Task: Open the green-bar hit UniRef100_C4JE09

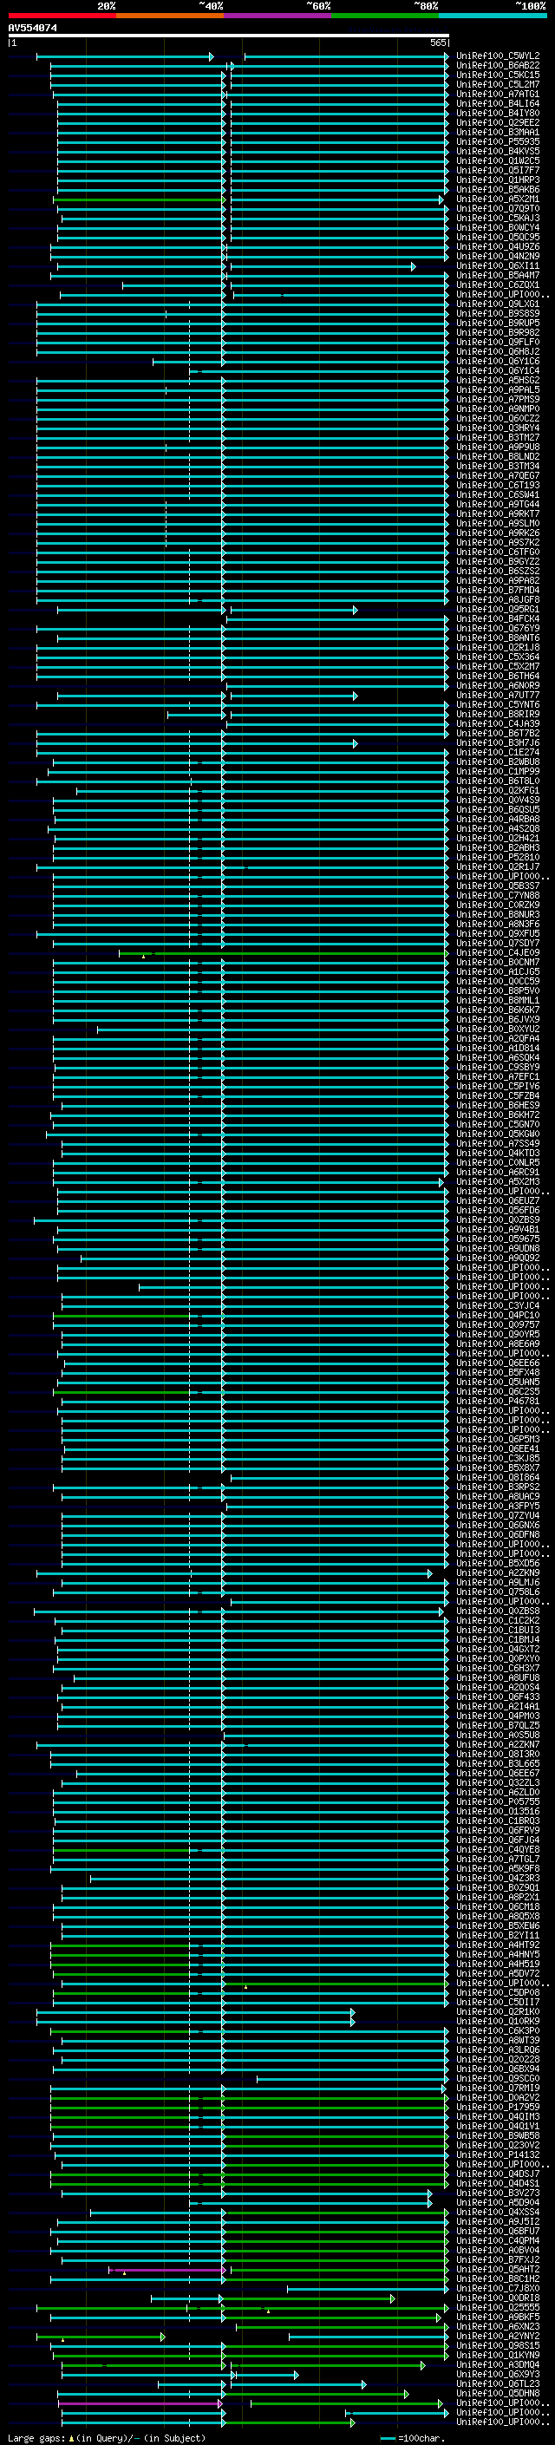Action: (498, 953)
